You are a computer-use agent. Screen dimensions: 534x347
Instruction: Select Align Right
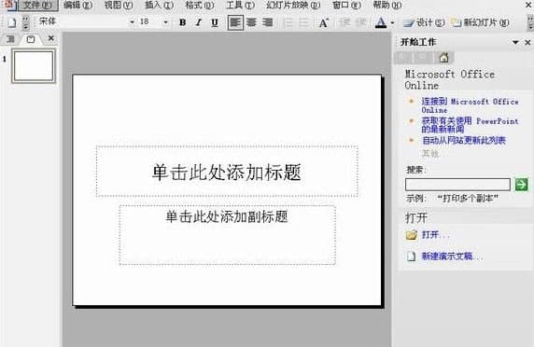pyautogui.click(x=268, y=22)
